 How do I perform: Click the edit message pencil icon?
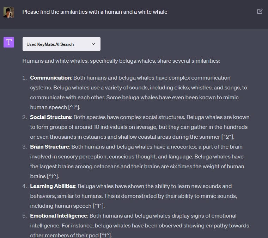260,12
